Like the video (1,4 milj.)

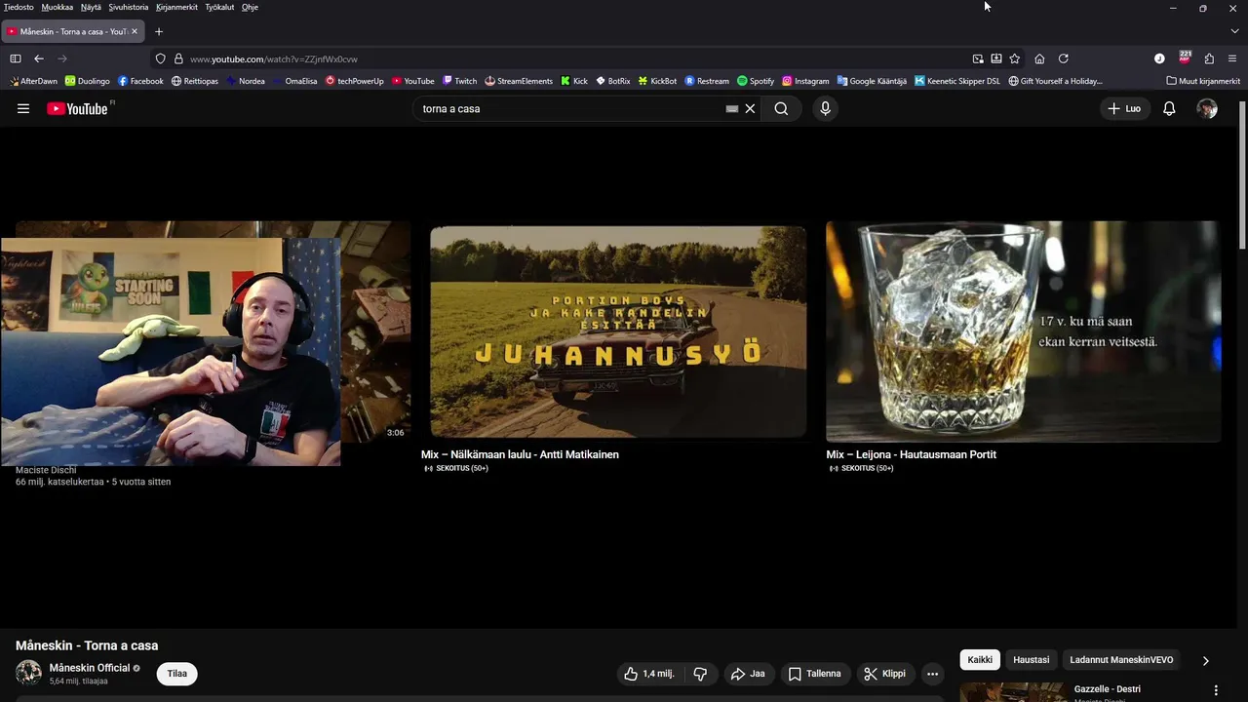pyautogui.click(x=648, y=674)
